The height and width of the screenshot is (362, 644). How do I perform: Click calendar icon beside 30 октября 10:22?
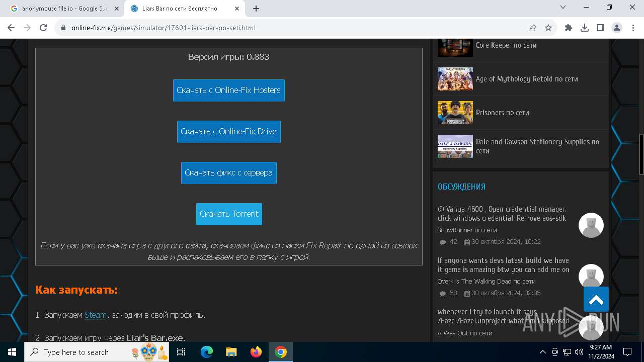tap(467, 242)
